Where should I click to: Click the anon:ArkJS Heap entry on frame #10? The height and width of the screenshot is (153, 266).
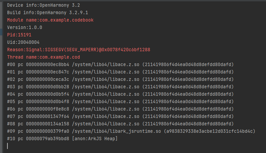(x=95, y=139)
